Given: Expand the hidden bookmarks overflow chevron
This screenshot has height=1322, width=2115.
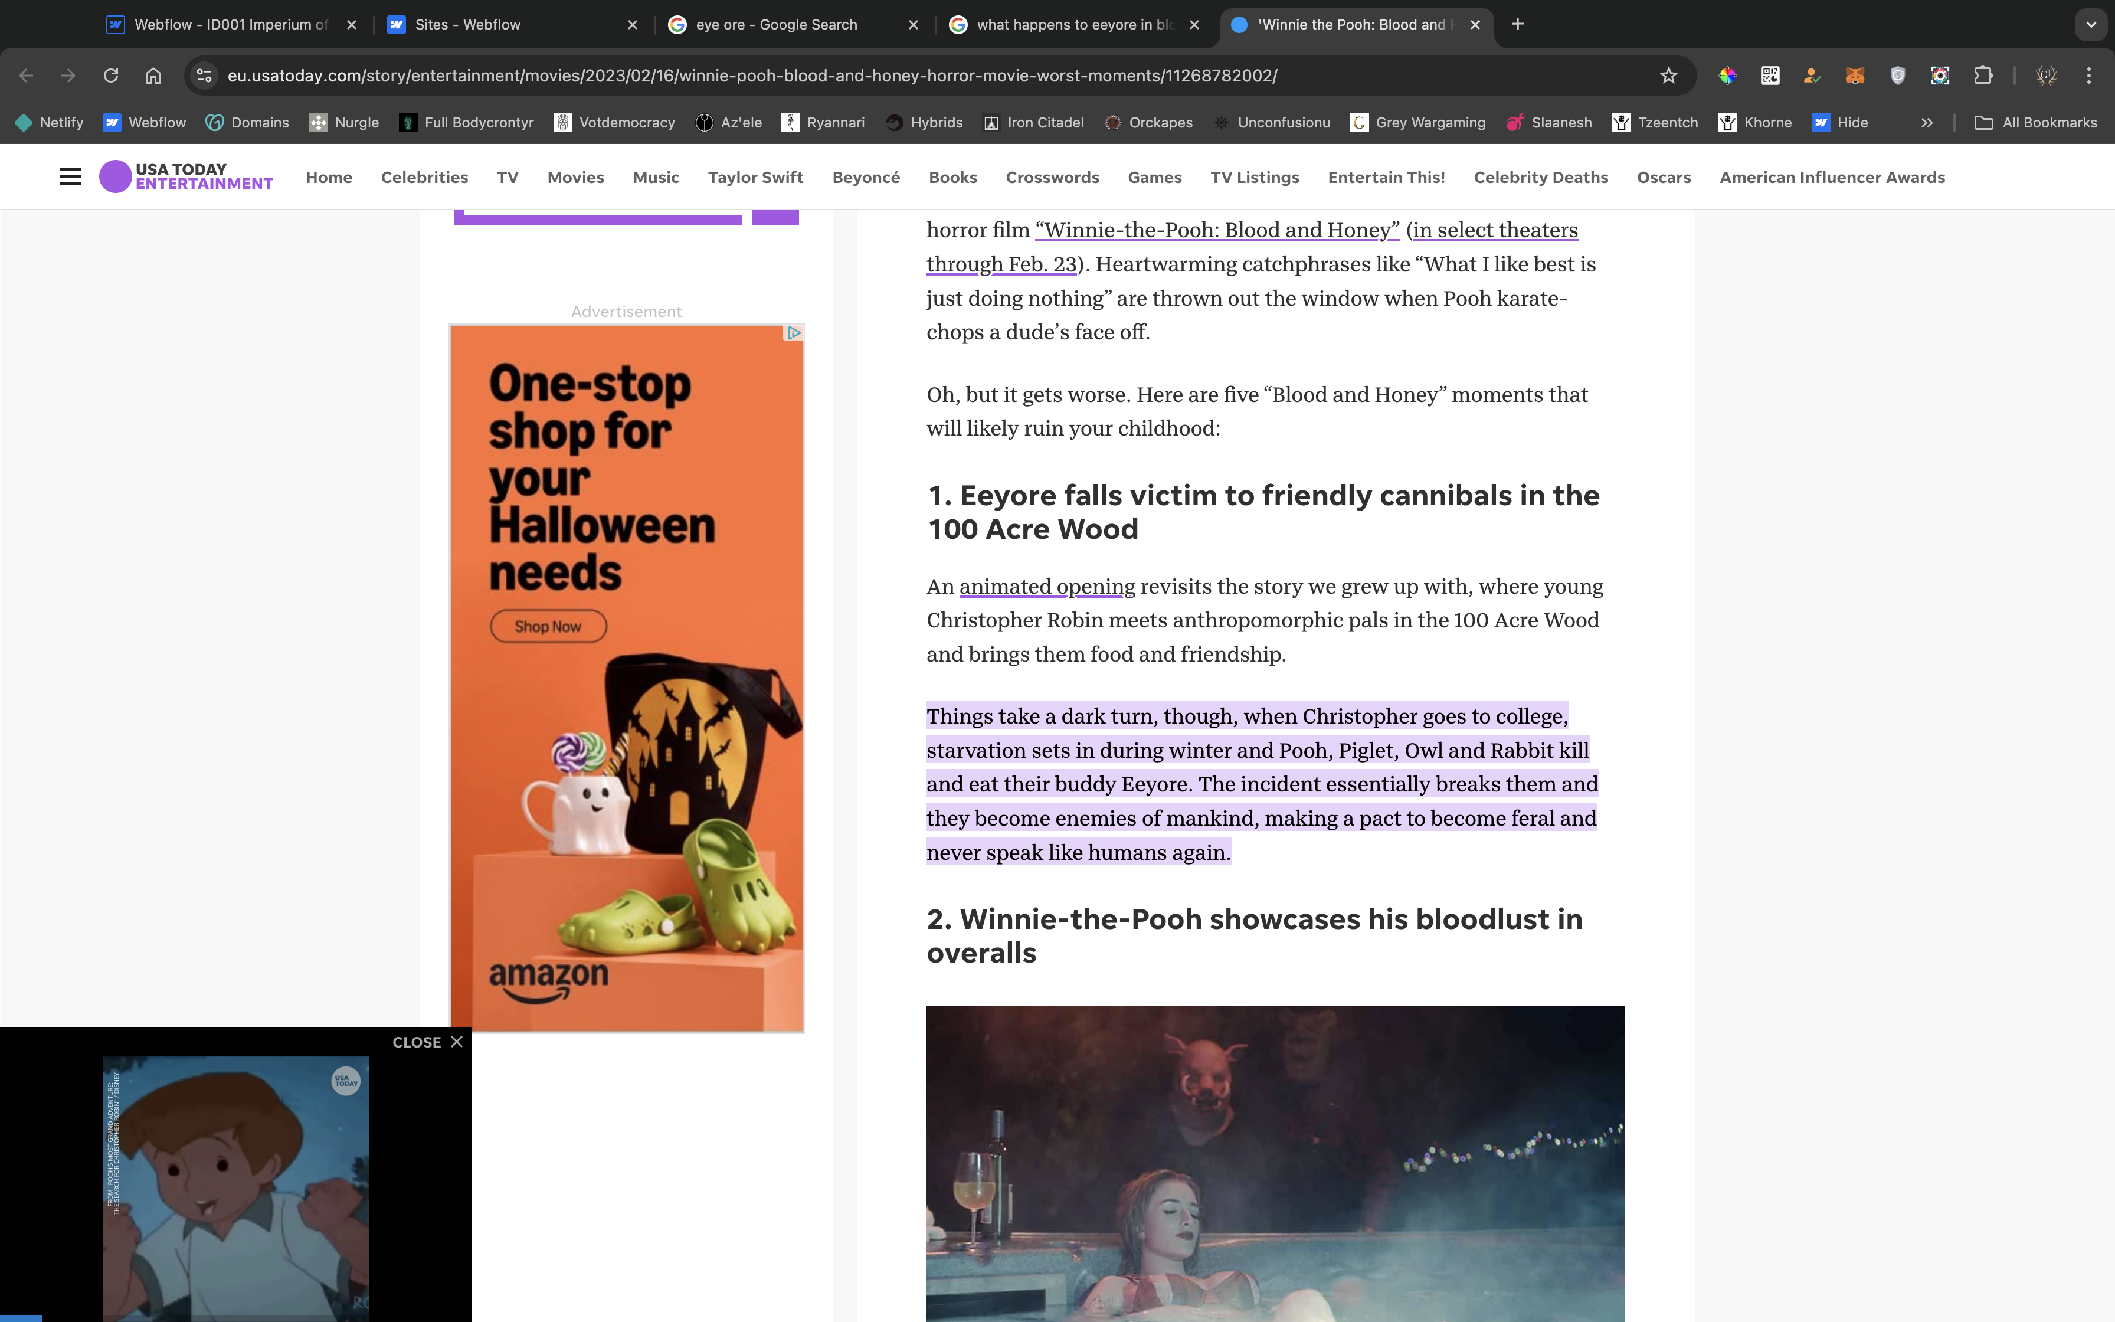Looking at the screenshot, I should (1926, 122).
